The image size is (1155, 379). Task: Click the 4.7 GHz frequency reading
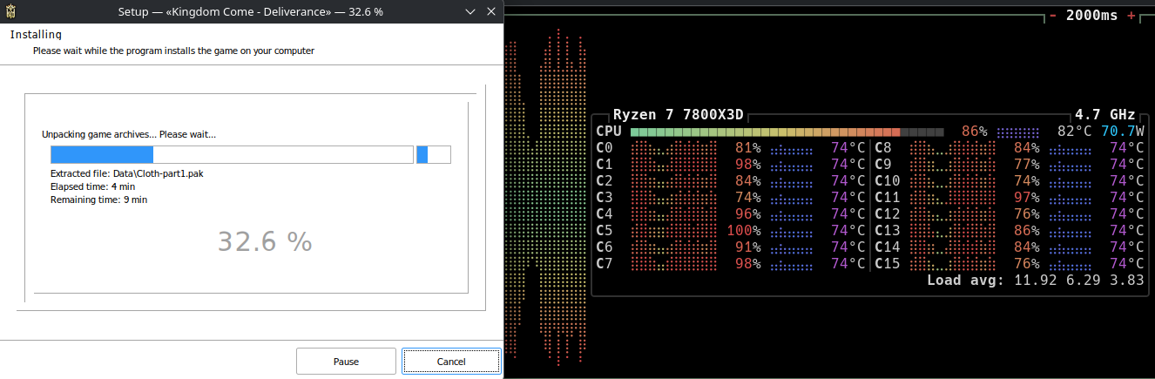(1105, 115)
